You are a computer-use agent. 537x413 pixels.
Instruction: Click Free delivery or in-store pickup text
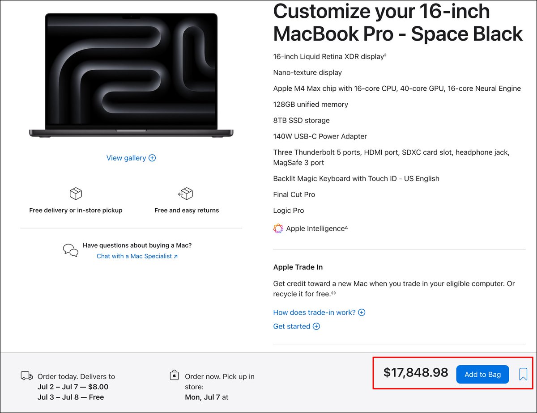tap(76, 210)
